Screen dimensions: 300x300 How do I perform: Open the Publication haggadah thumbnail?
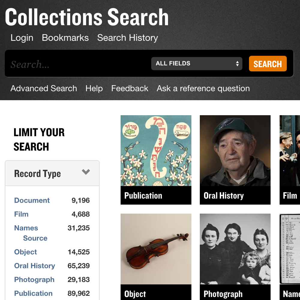click(156, 160)
